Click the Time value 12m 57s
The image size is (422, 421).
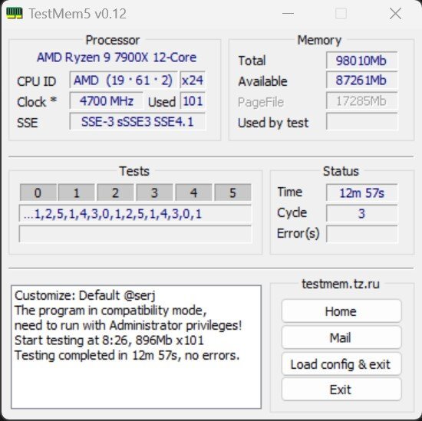361,192
